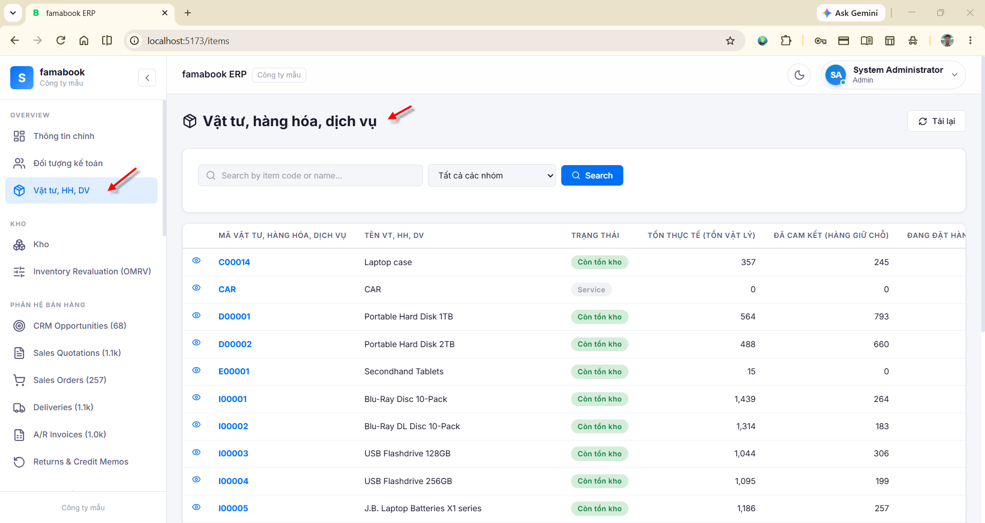Open browser home page button
Image resolution: width=985 pixels, height=523 pixels.
(84, 41)
